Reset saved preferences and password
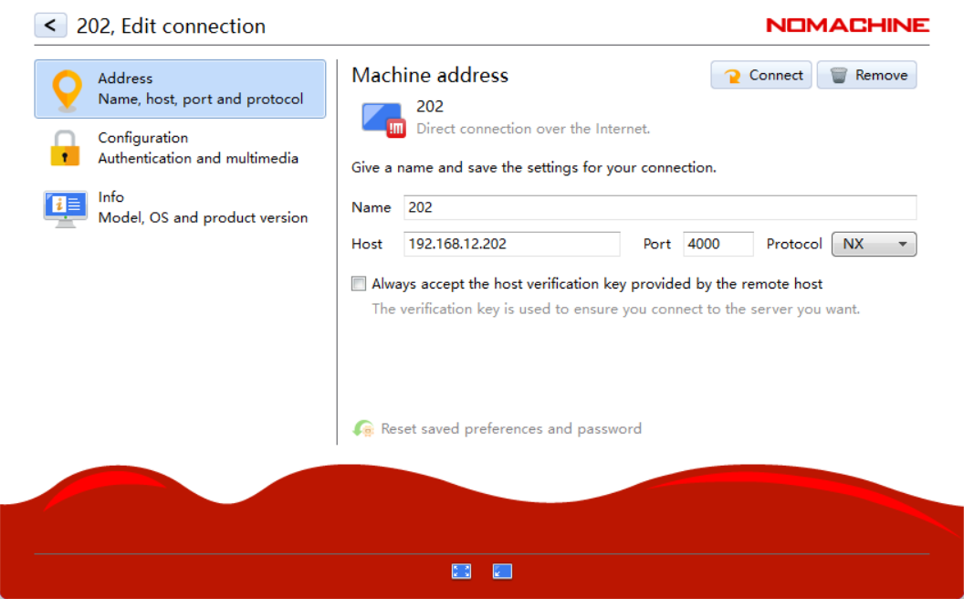The image size is (964, 599). coord(511,428)
